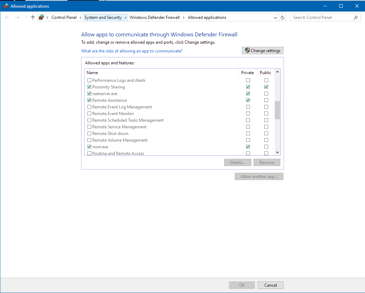
Task: Open the recent locations dropdown arrow
Action: 26,17
